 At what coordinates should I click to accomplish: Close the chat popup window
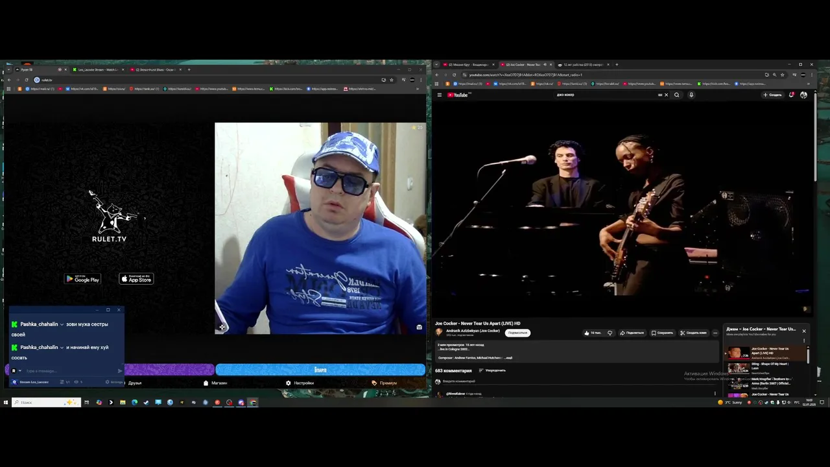click(118, 309)
